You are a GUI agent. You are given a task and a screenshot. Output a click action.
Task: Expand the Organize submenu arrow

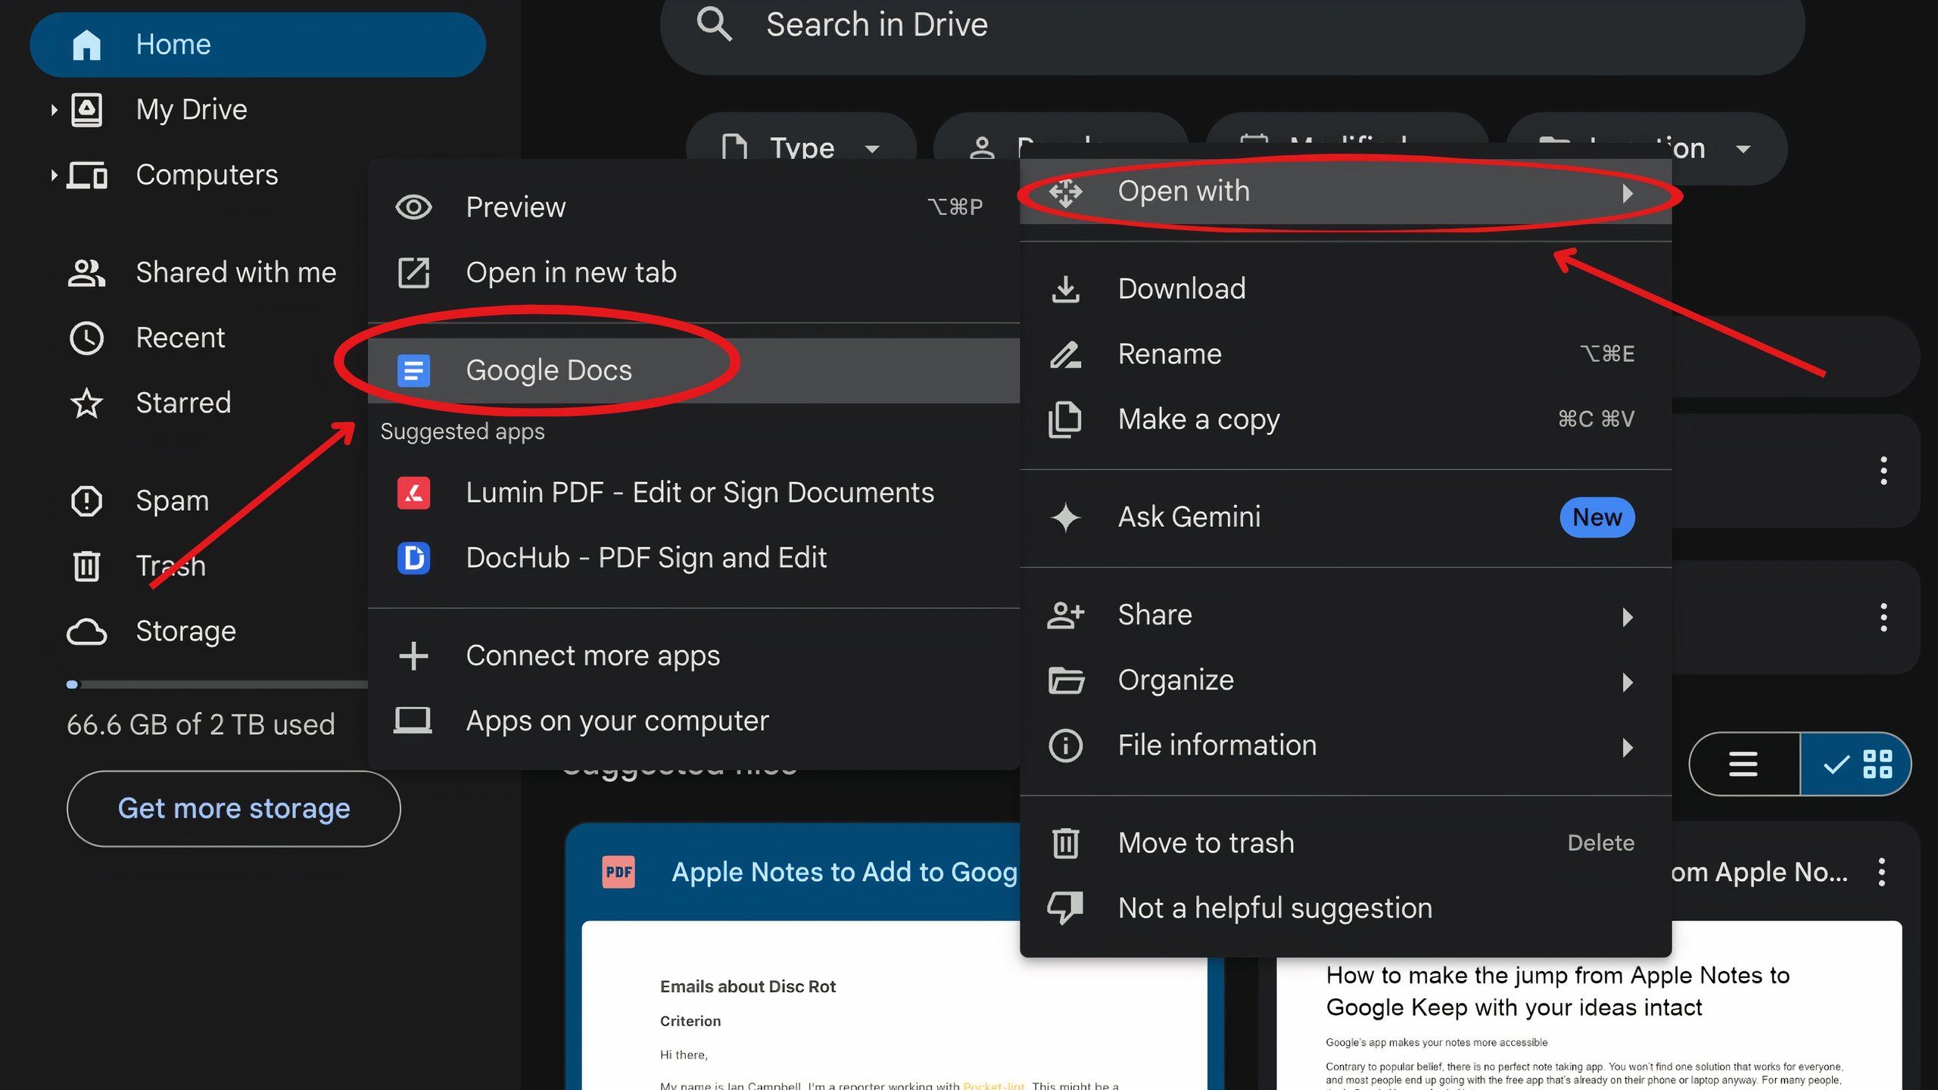[1628, 682]
